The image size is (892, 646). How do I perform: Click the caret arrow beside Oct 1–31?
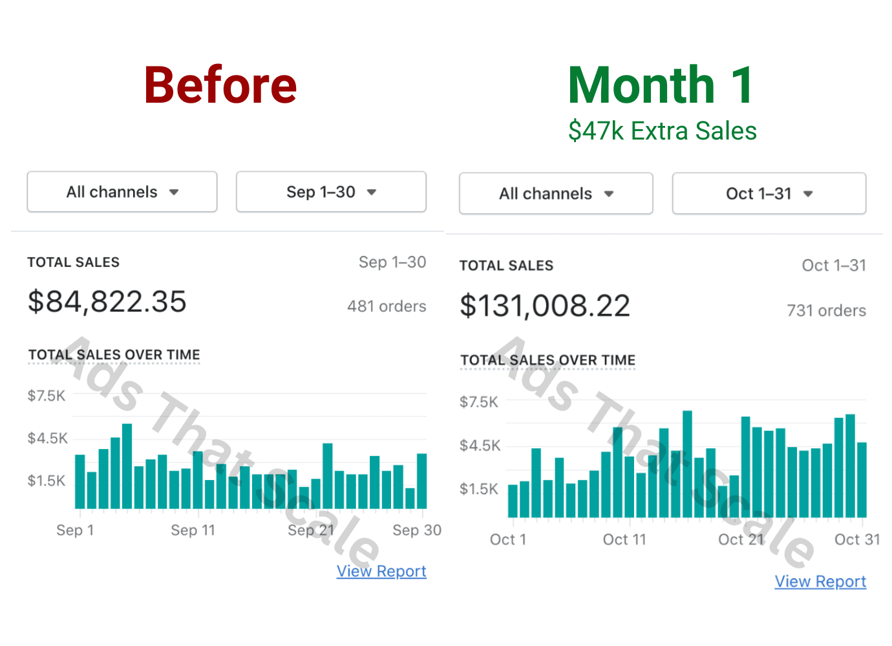pos(808,194)
